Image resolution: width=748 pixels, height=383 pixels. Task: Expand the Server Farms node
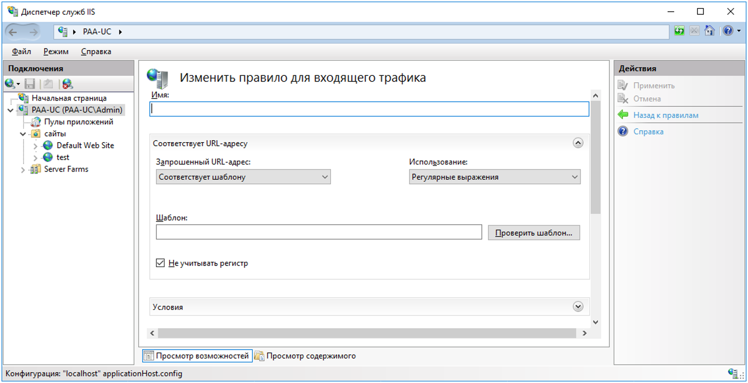pos(23,169)
